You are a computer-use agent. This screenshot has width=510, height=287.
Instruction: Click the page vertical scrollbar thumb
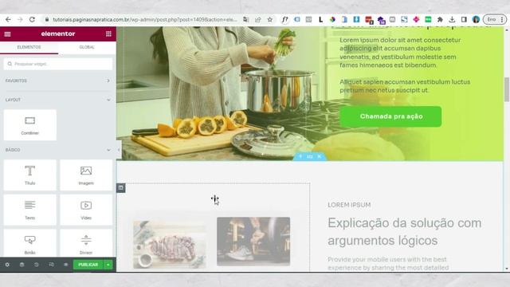pos(507,89)
